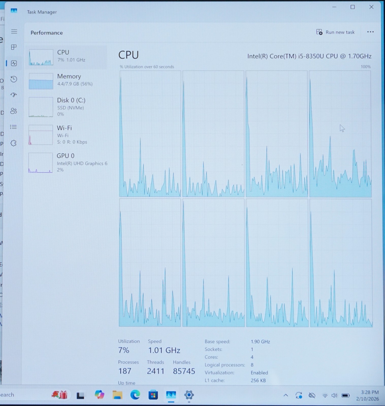The image size is (385, 406).
Task: Click the Virtualization 'Enabled' value
Action: (x=259, y=373)
